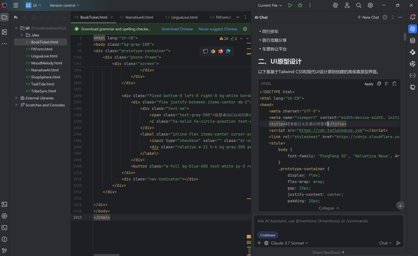Screen dimensions: 418x256
Task: Click the AI chat vertical scrollbar
Action: [x=405, y=36]
